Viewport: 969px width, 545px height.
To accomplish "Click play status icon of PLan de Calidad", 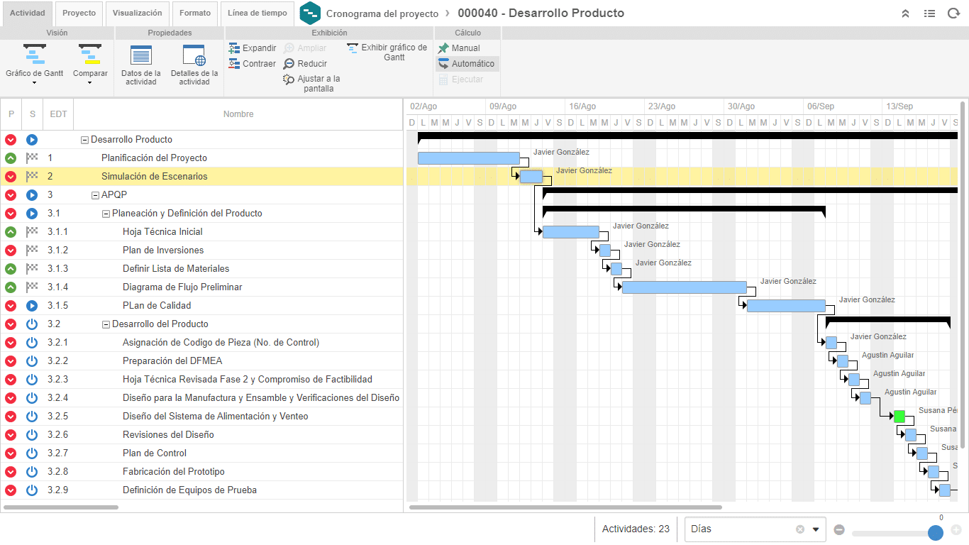I will [x=32, y=306].
